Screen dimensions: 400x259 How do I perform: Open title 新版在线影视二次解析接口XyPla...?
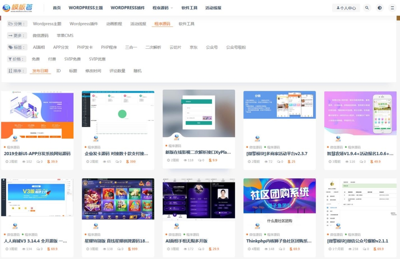pyautogui.click(x=198, y=152)
